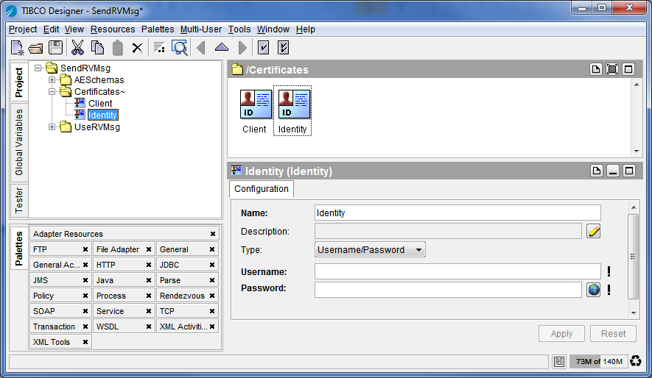Switch to Tester side tab
This screenshot has width=652, height=378.
[x=19, y=200]
